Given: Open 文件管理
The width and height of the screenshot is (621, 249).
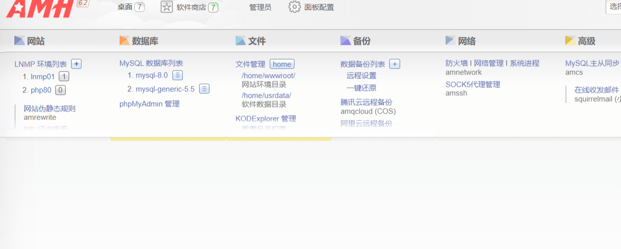Looking at the screenshot, I should [250, 64].
